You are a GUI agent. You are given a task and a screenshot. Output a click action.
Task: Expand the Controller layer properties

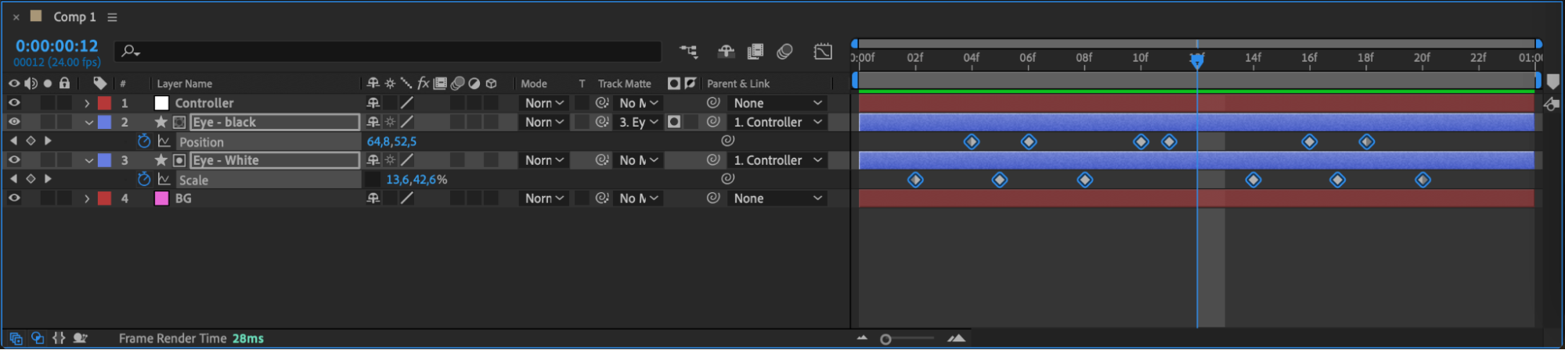pyautogui.click(x=87, y=103)
